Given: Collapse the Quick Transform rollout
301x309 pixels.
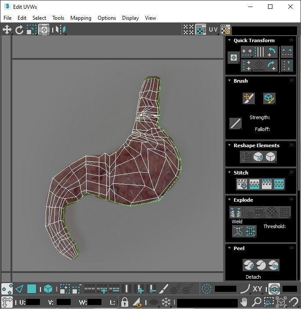Looking at the screenshot, I should point(229,40).
